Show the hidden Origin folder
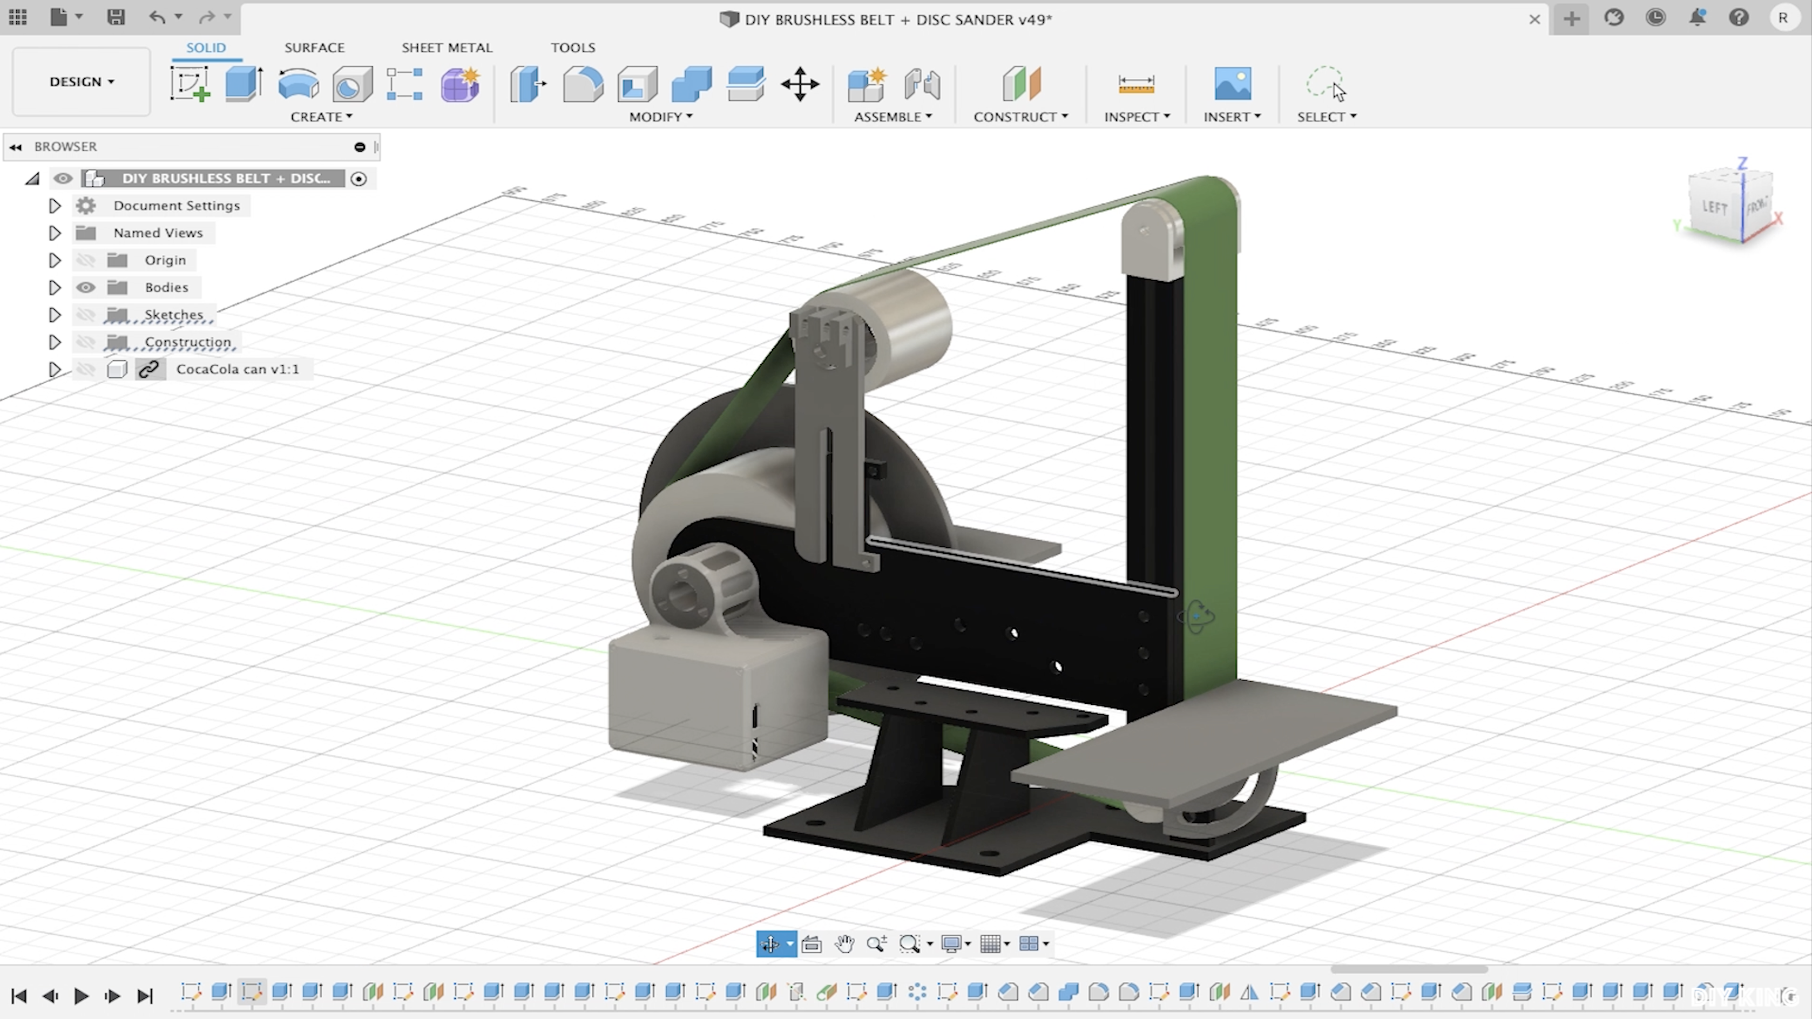 coord(85,260)
